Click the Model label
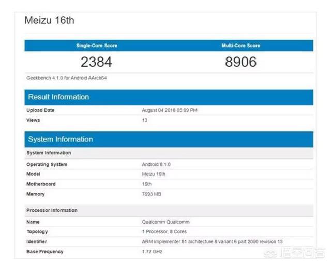Screen dimensions: 331x264 pyautogui.click(x=33, y=174)
